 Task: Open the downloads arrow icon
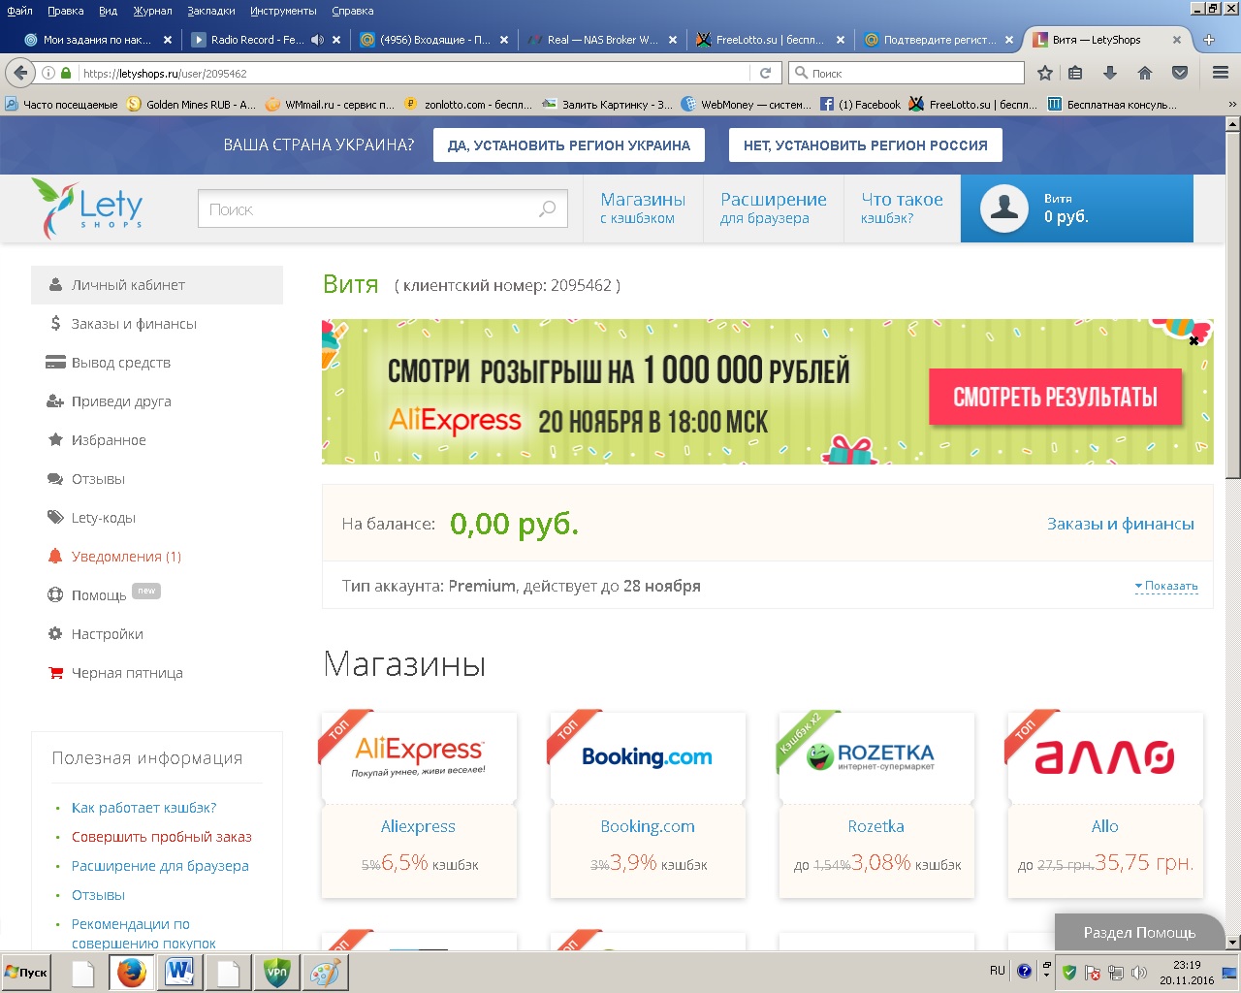coord(1110,73)
